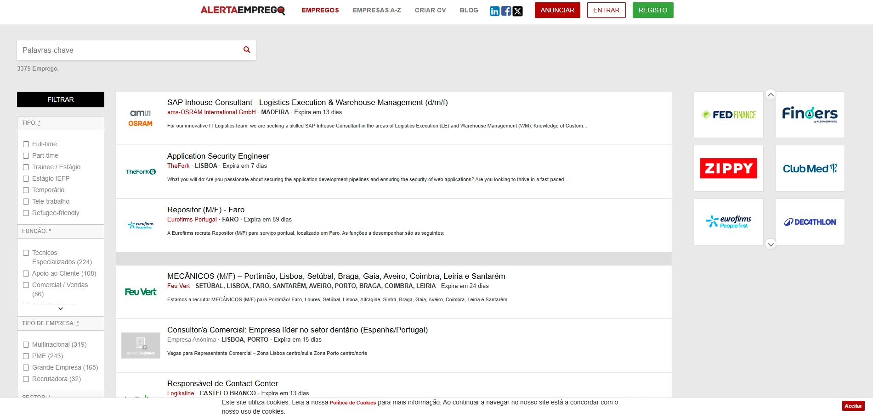Screen dimensions: 873x415
Task: Open Logikaline company link
Action: pos(181,393)
